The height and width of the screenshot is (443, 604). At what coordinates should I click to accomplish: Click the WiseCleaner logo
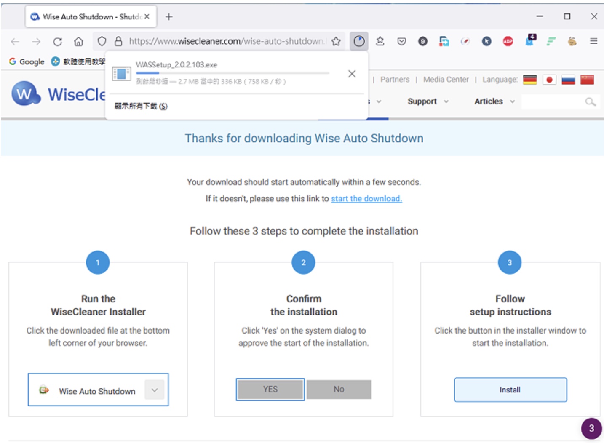pos(59,94)
